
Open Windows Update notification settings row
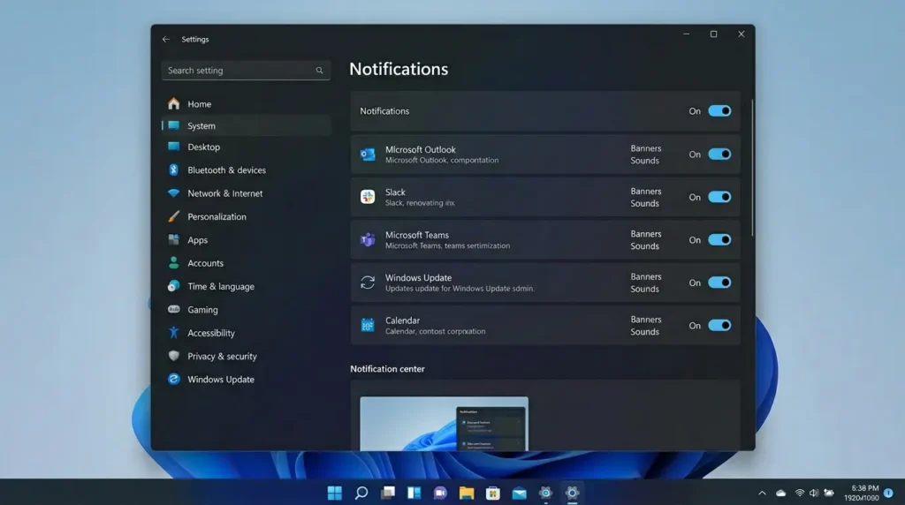(545, 283)
